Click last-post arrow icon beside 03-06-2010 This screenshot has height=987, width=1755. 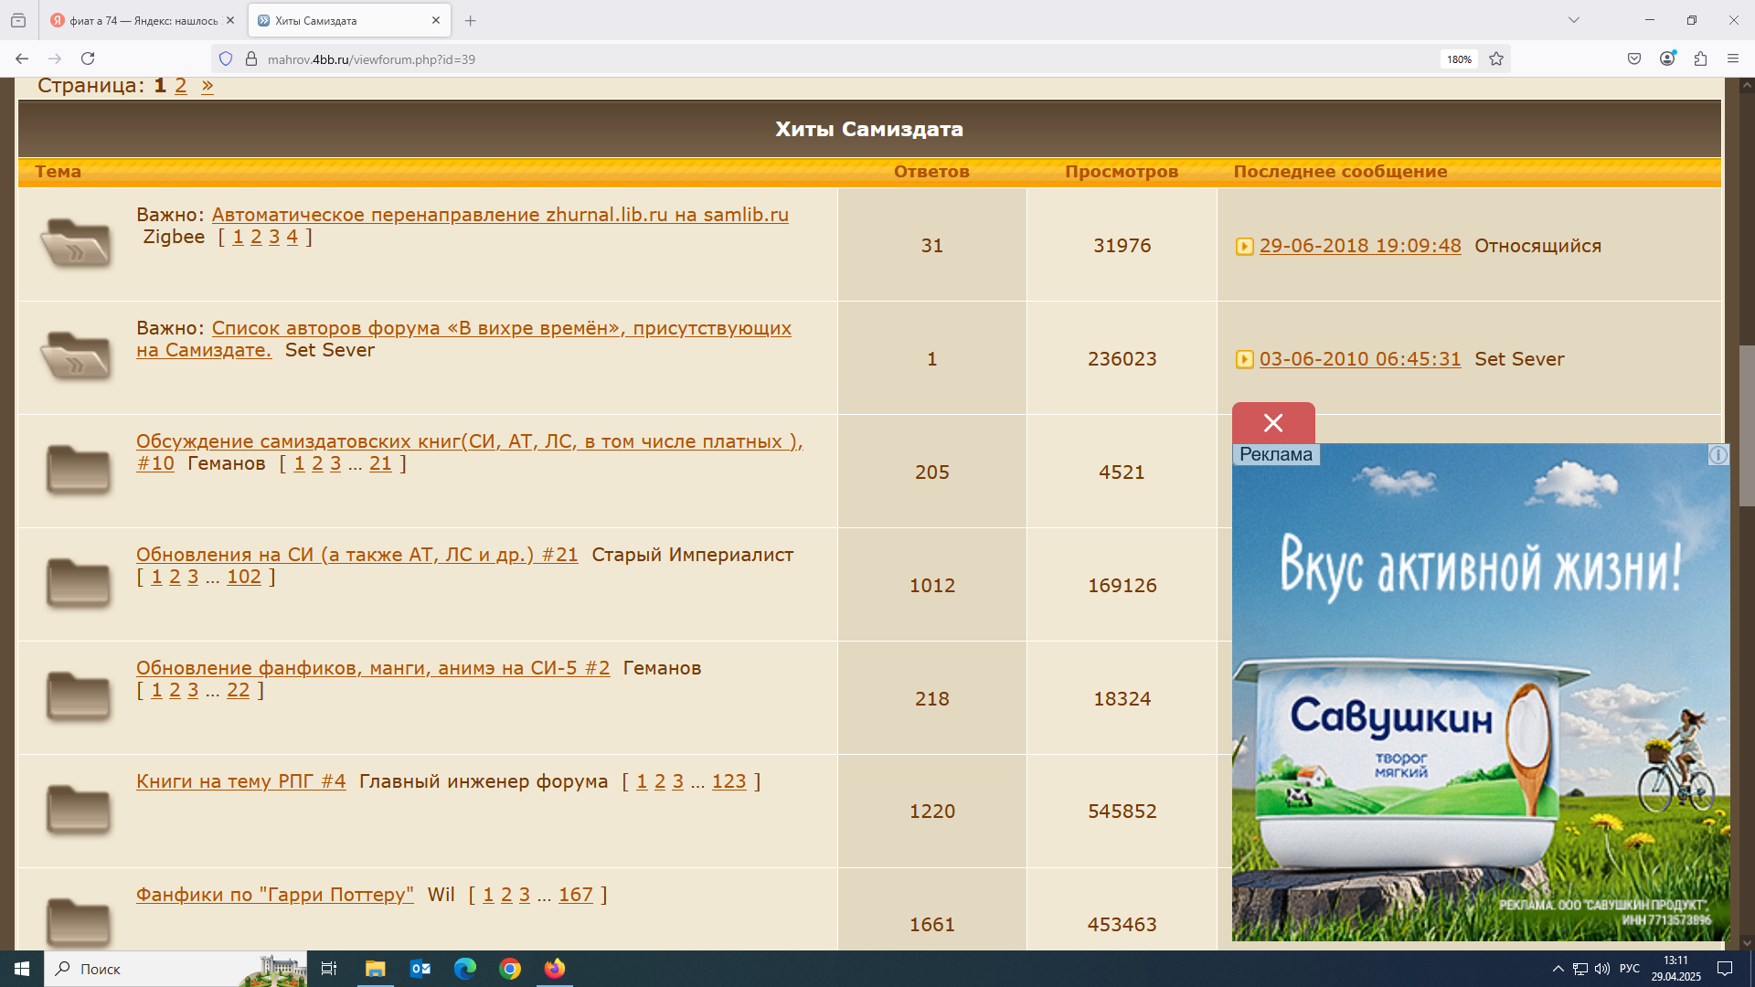[x=1244, y=360]
